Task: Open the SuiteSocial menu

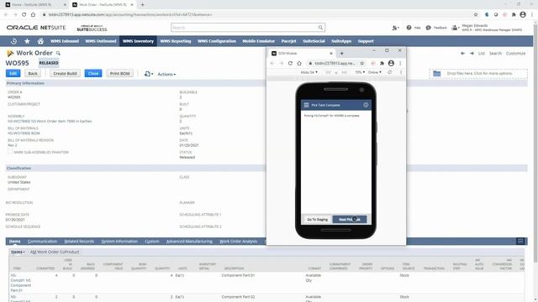Action: click(x=314, y=41)
